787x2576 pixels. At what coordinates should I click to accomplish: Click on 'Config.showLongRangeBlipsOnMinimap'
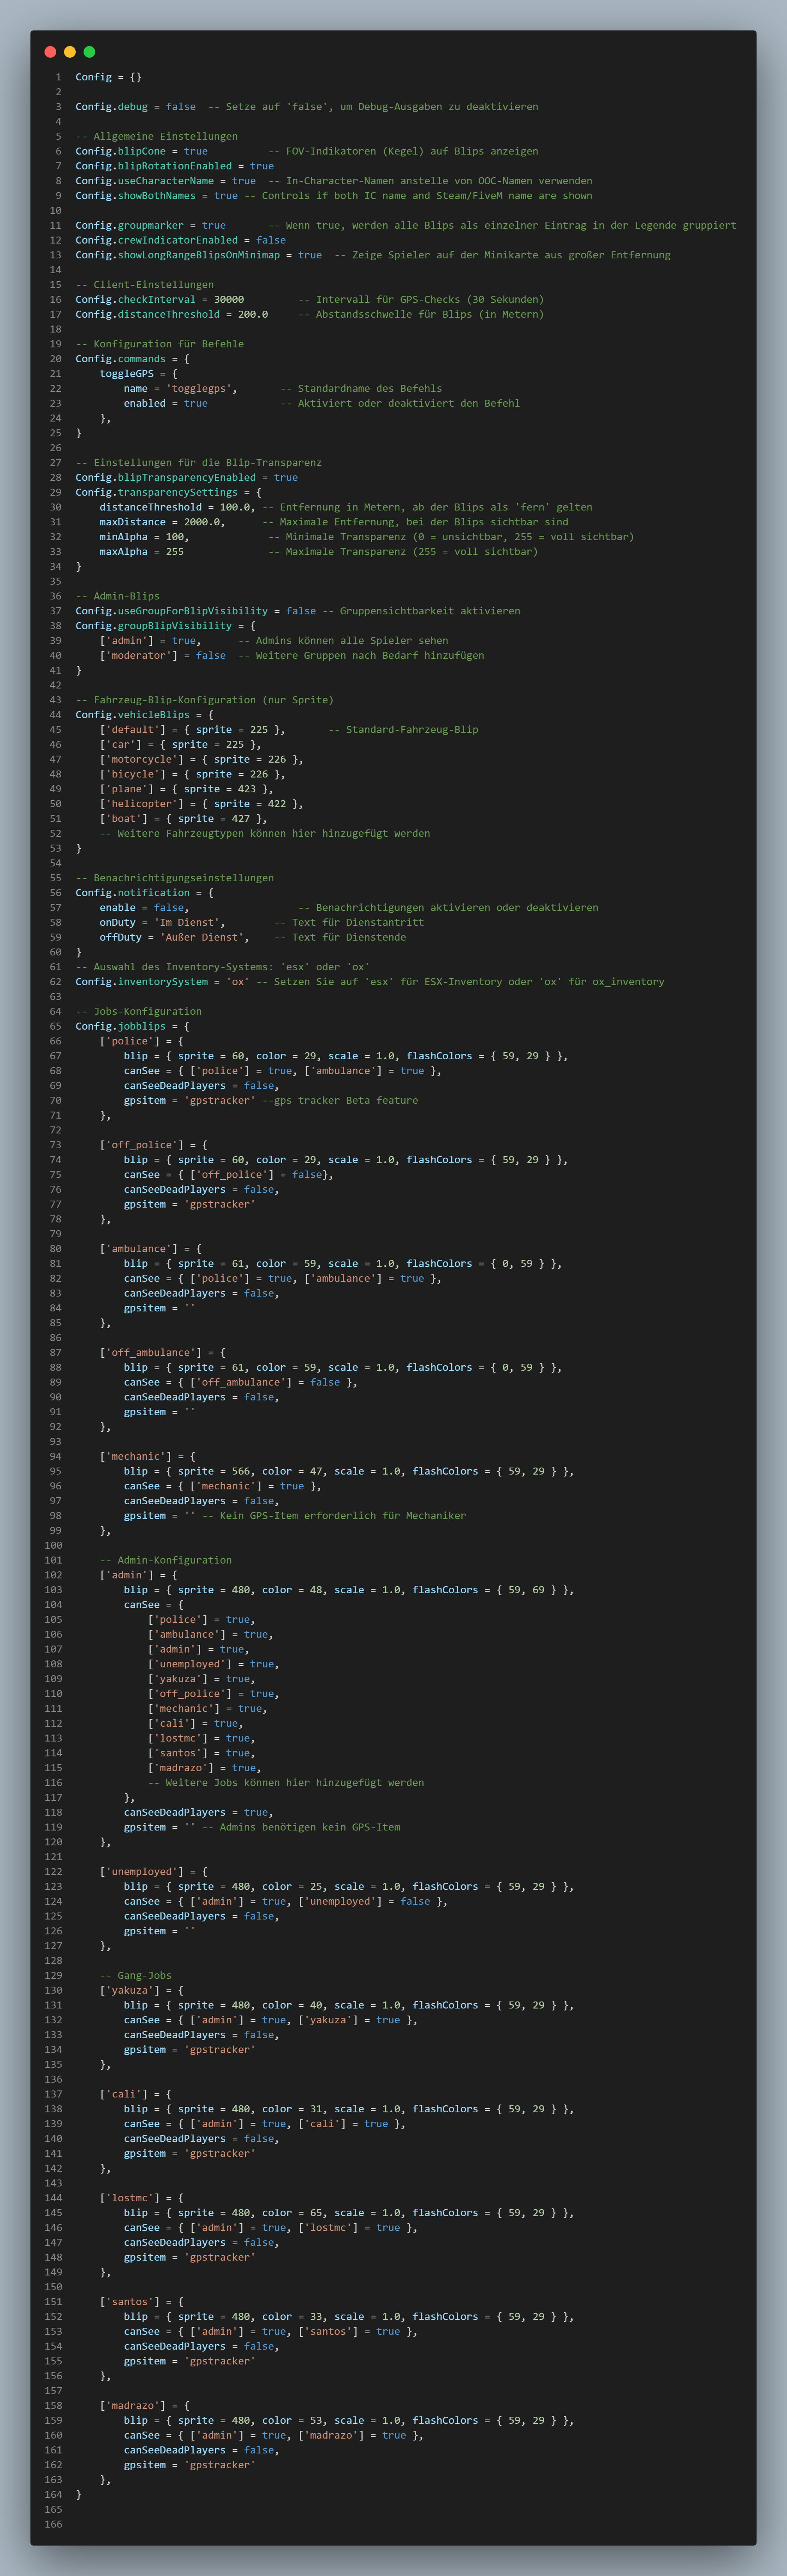click(x=178, y=255)
